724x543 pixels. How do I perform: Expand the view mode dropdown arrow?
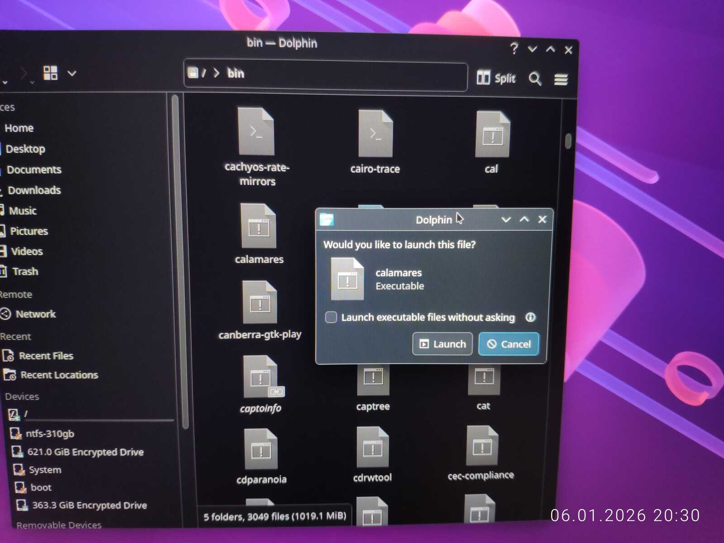(72, 73)
